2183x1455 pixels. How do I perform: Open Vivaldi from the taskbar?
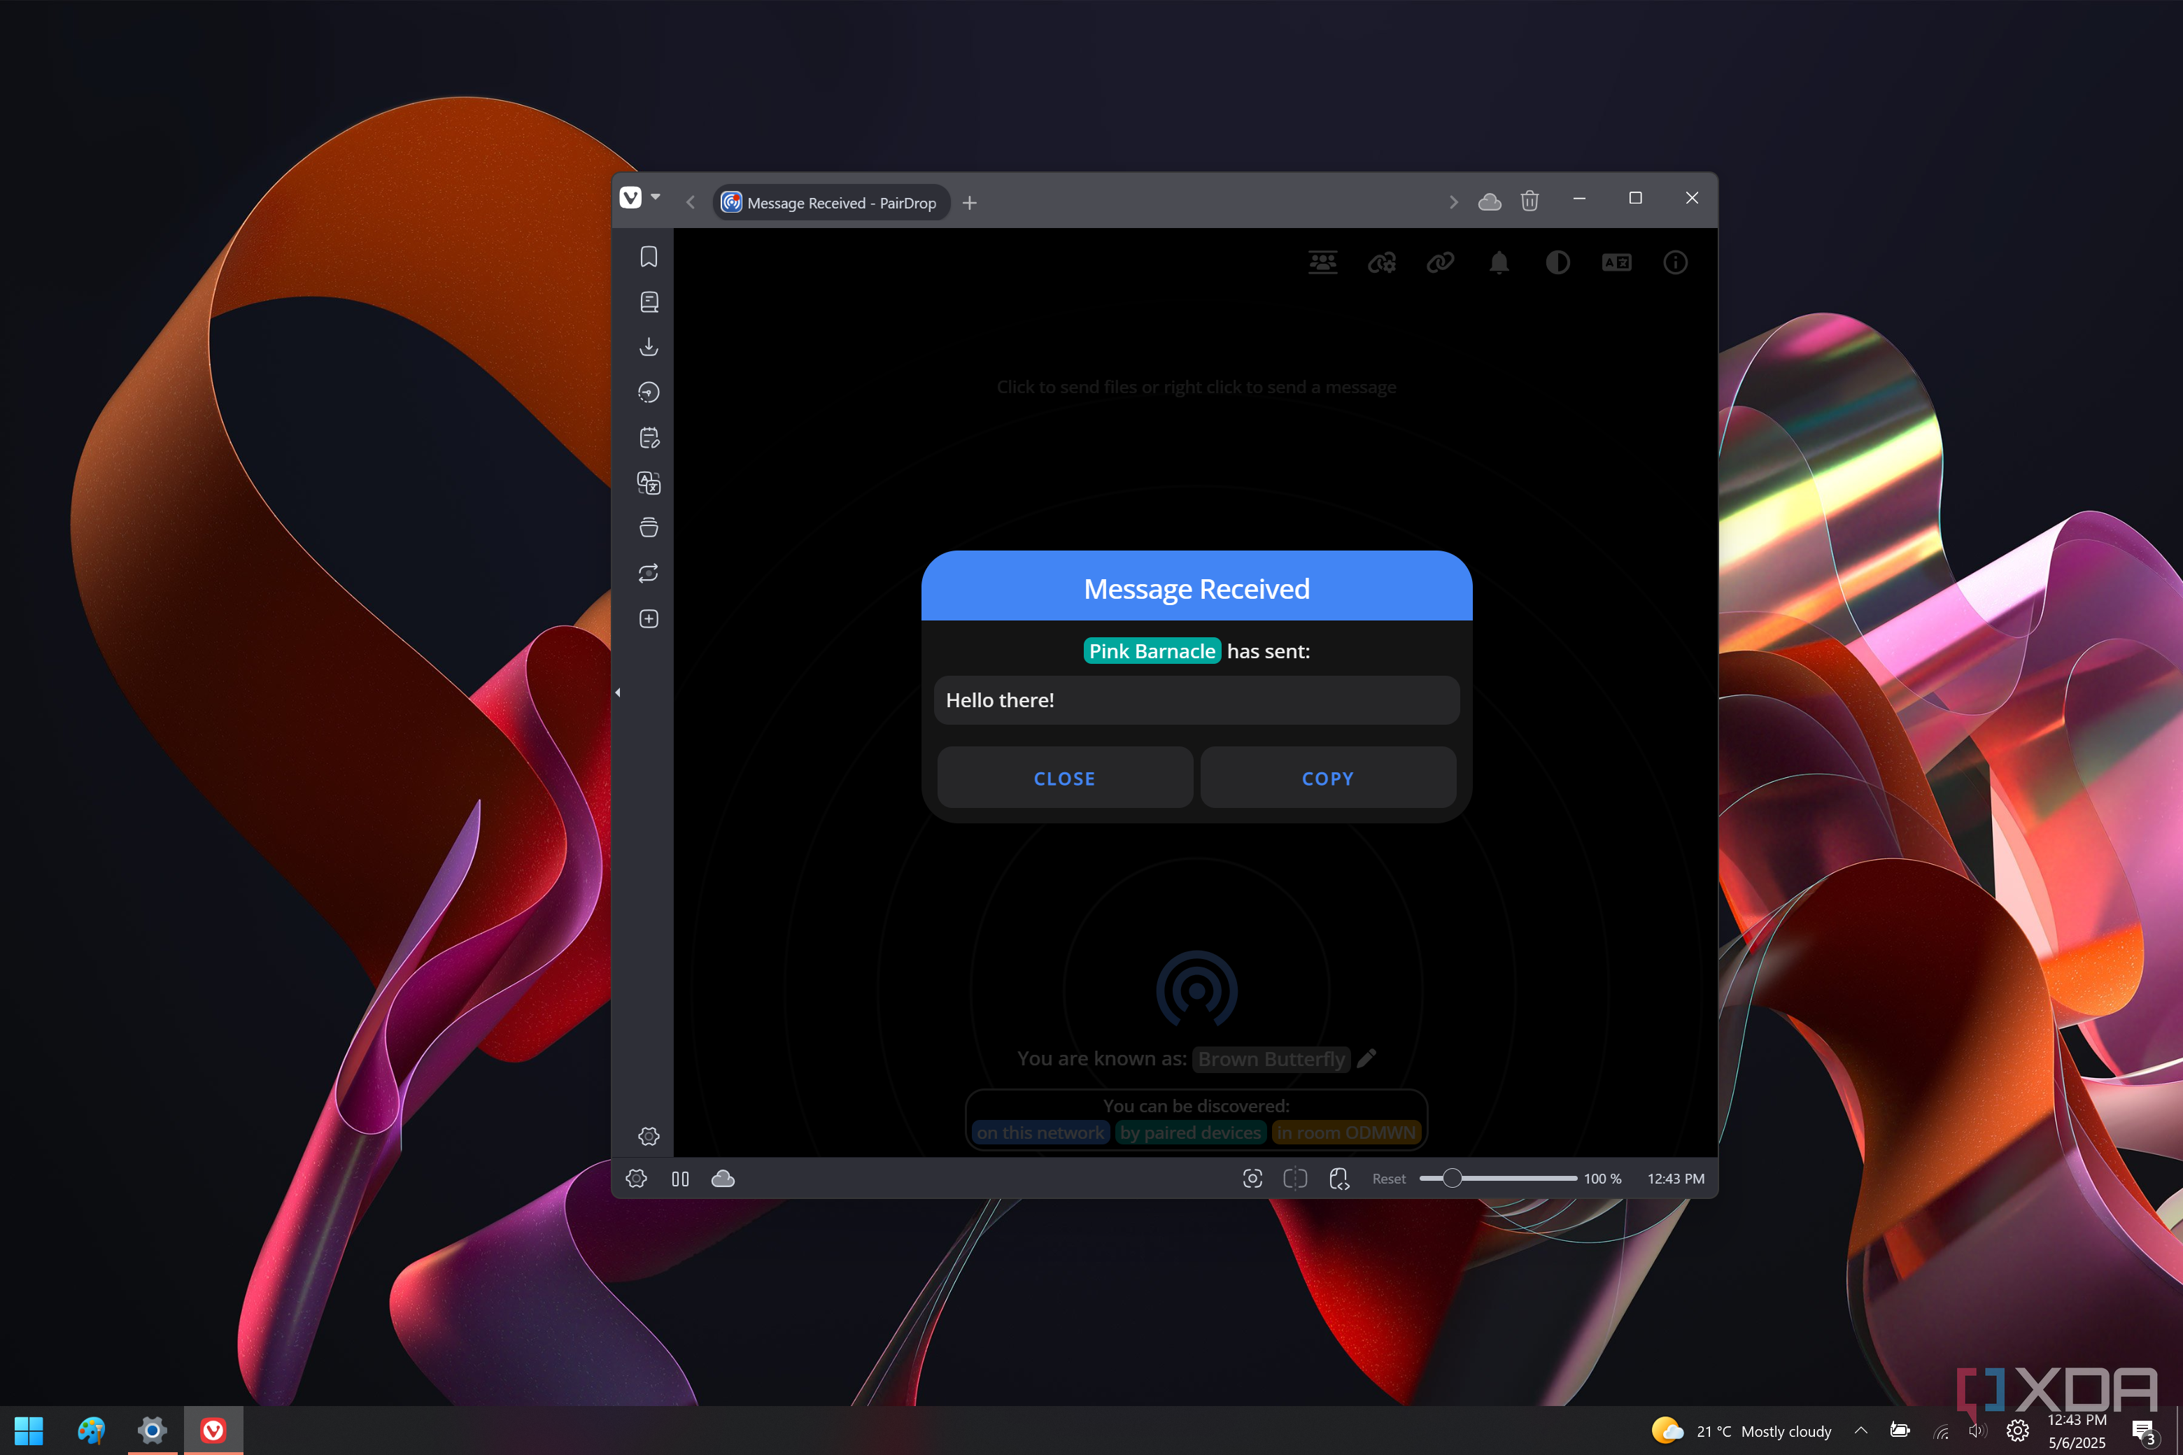point(213,1430)
